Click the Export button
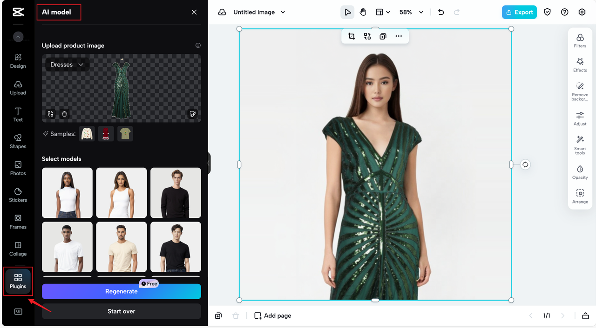This screenshot has width=596, height=328. [519, 12]
